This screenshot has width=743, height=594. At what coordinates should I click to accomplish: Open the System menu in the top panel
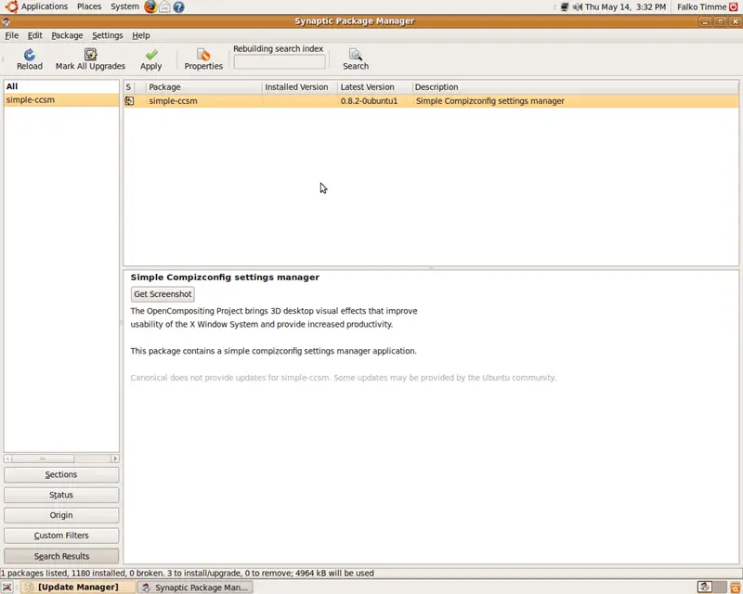[125, 6]
